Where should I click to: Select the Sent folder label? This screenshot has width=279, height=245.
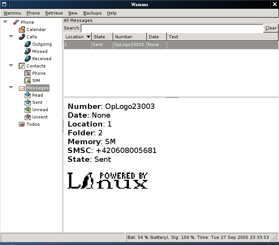click(x=37, y=102)
